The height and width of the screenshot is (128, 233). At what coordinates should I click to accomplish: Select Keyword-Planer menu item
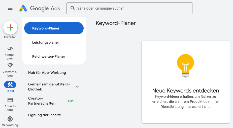click(54, 28)
